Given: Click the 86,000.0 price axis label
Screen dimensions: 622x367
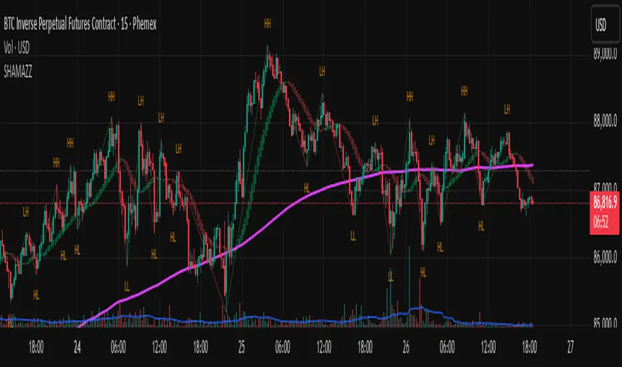Looking at the screenshot, I should point(605,258).
